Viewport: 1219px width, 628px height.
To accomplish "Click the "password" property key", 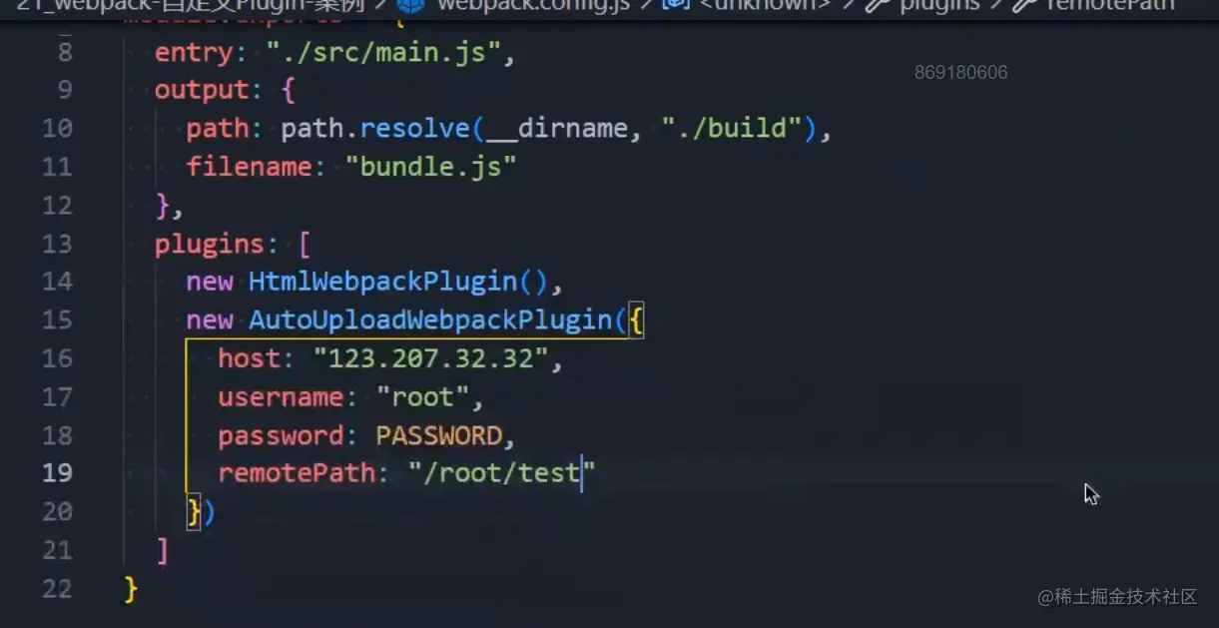I will coord(281,436).
